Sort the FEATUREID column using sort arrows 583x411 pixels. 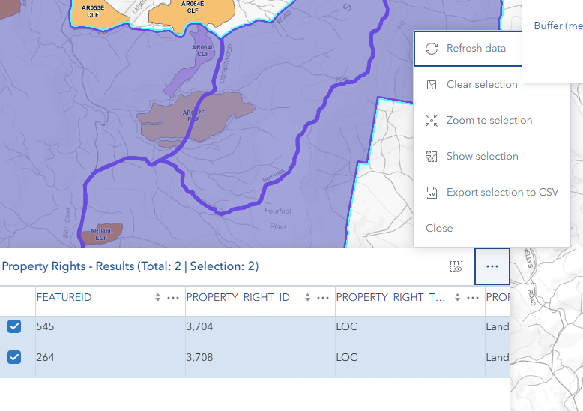click(x=157, y=298)
